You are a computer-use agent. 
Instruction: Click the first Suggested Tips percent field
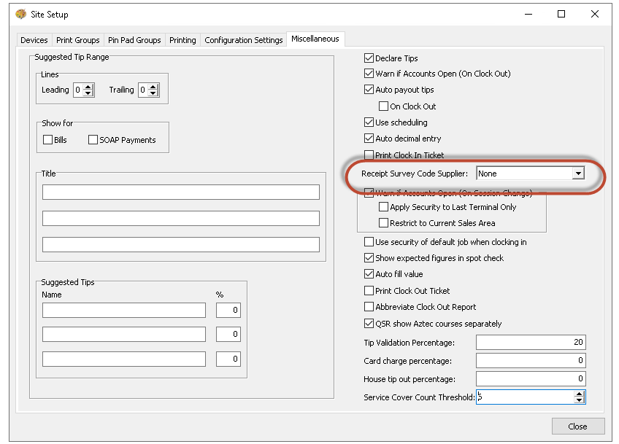pyautogui.click(x=228, y=310)
